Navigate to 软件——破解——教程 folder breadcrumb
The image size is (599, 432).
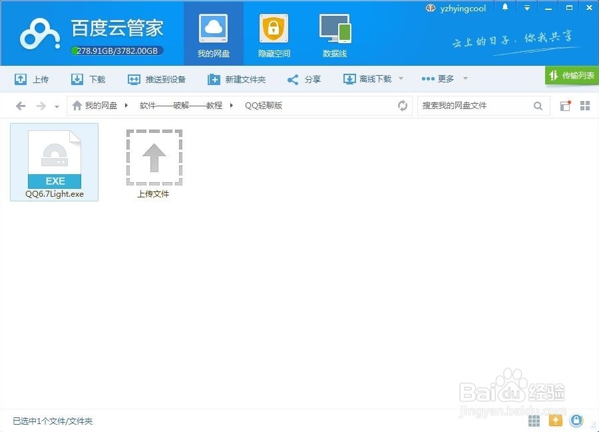180,105
